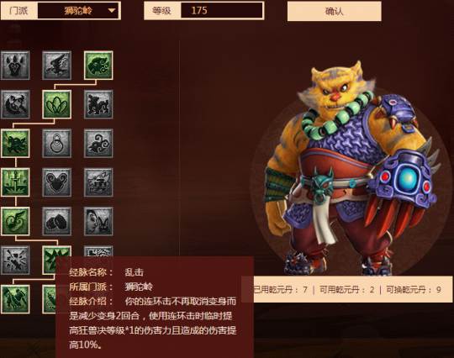Select the grey cloud swirl skill icon
454x358 pixels.
coord(98,143)
